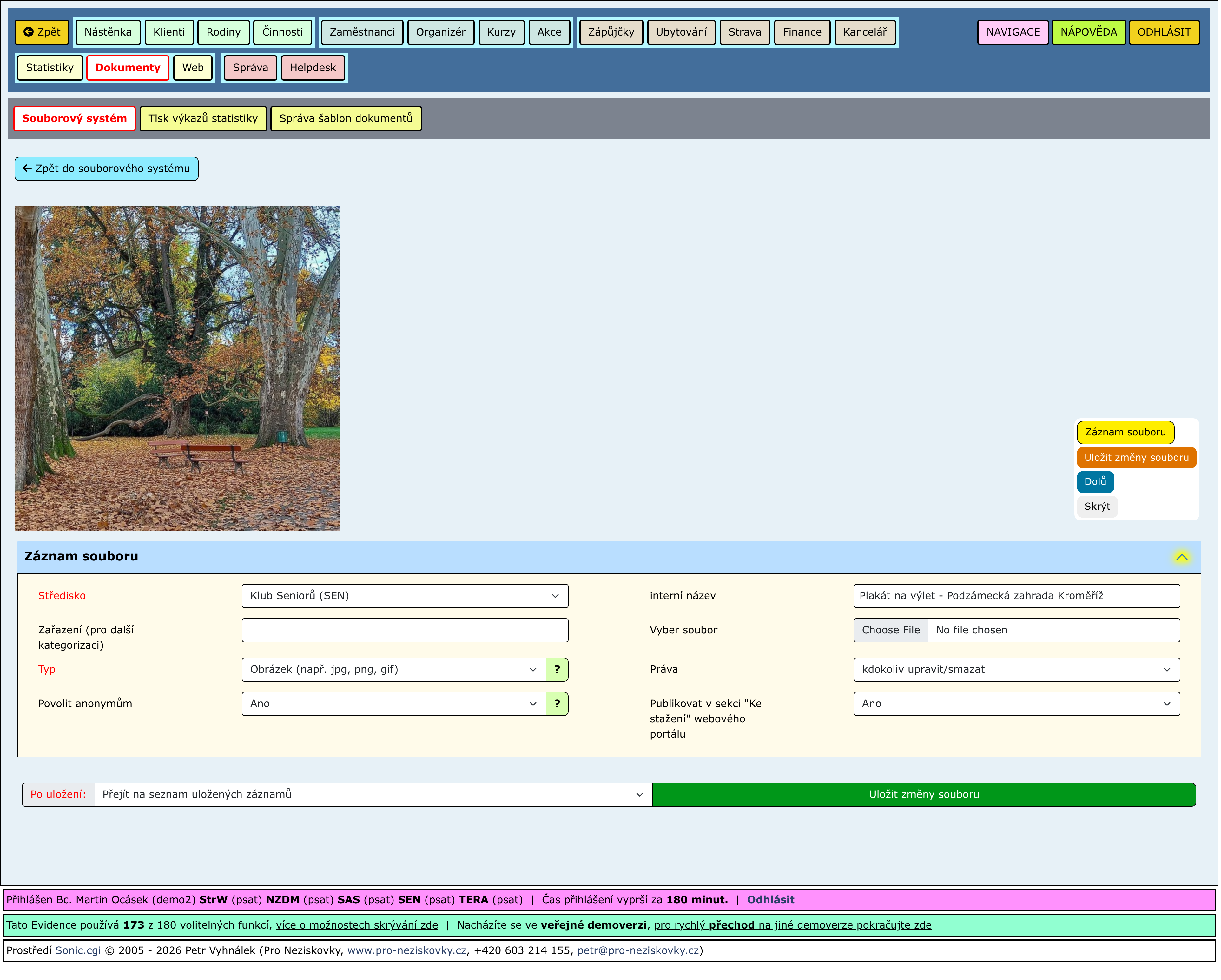Open the Středisko dropdown
The width and height of the screenshot is (1221, 980).
[x=405, y=597]
